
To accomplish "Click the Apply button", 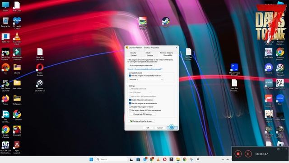I will click(x=172, y=128).
